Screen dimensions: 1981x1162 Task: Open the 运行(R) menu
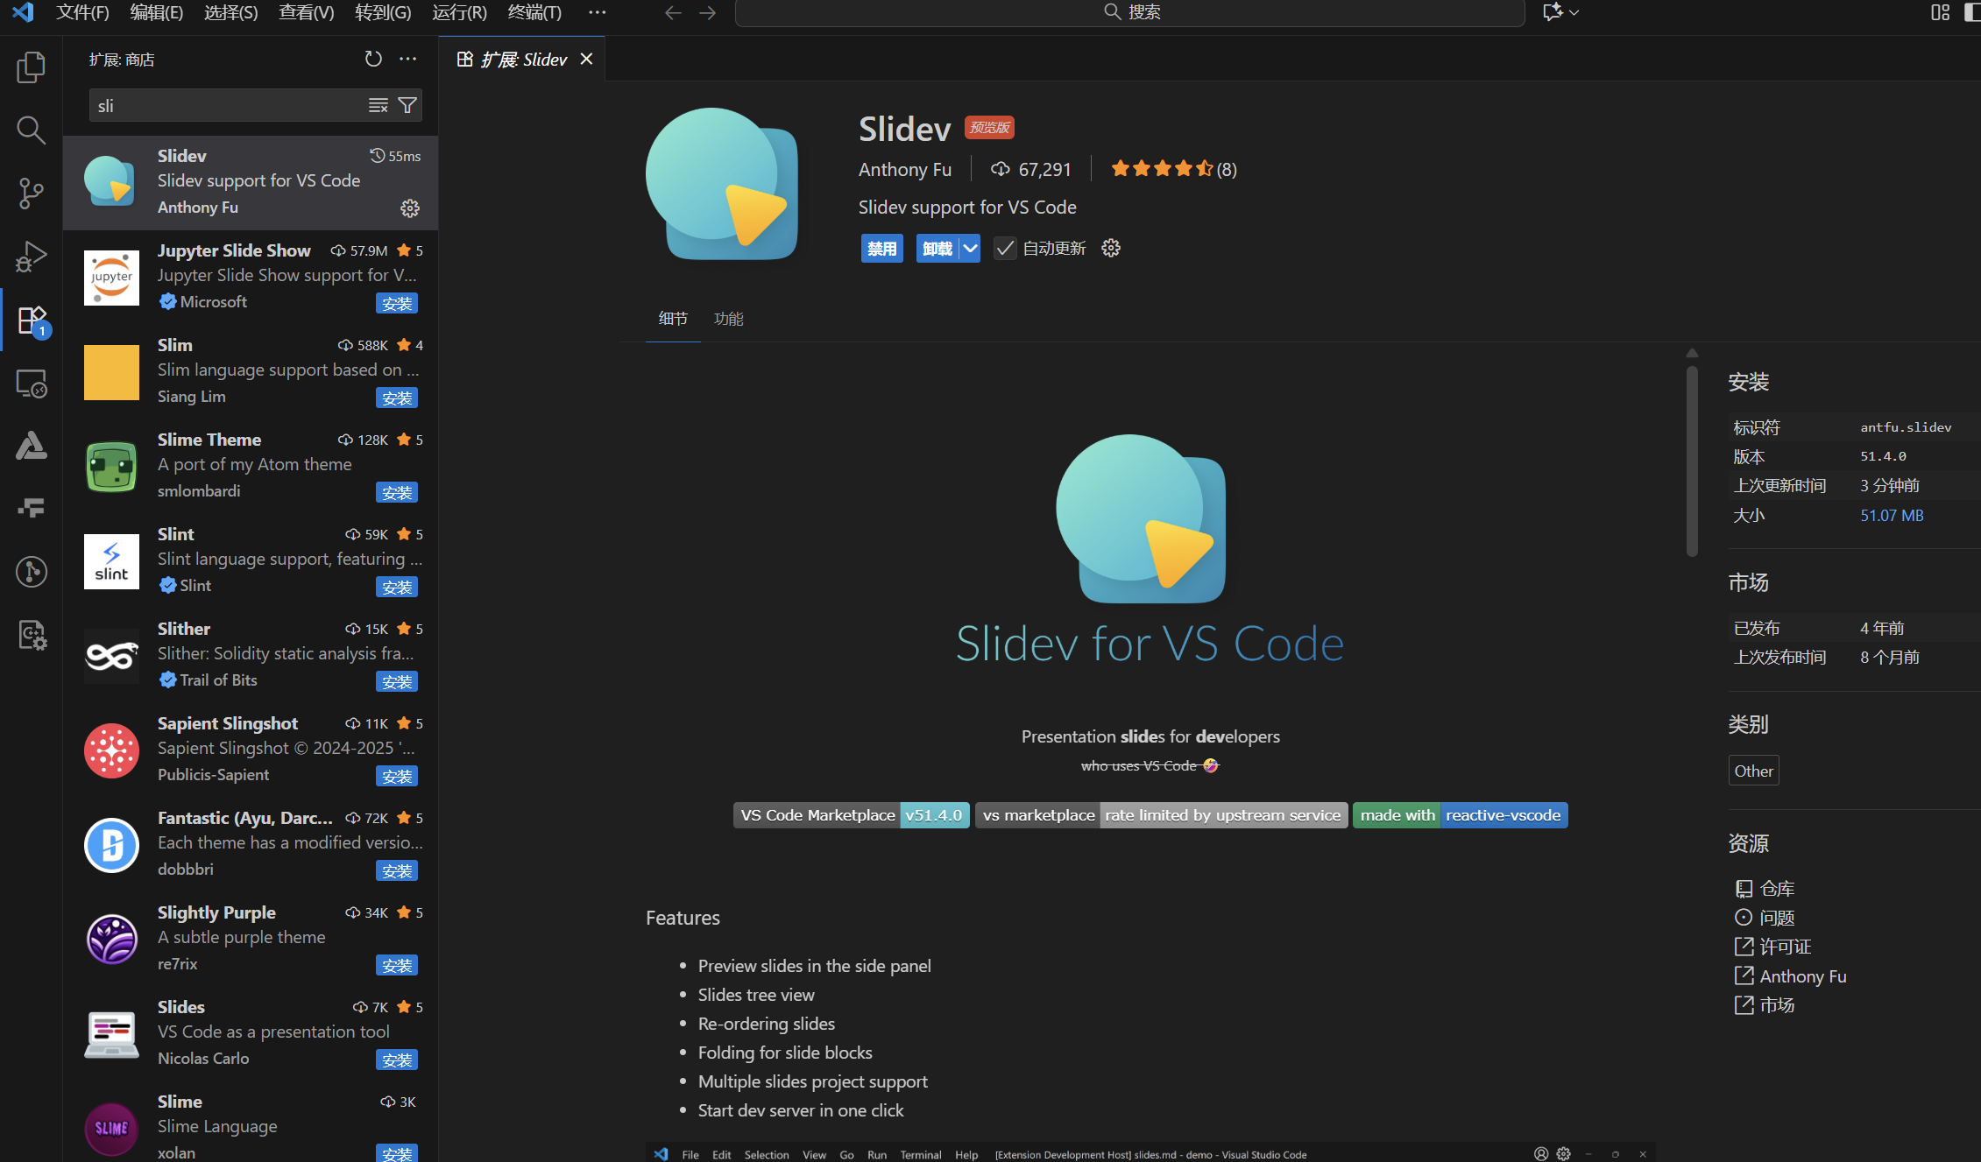coord(459,13)
